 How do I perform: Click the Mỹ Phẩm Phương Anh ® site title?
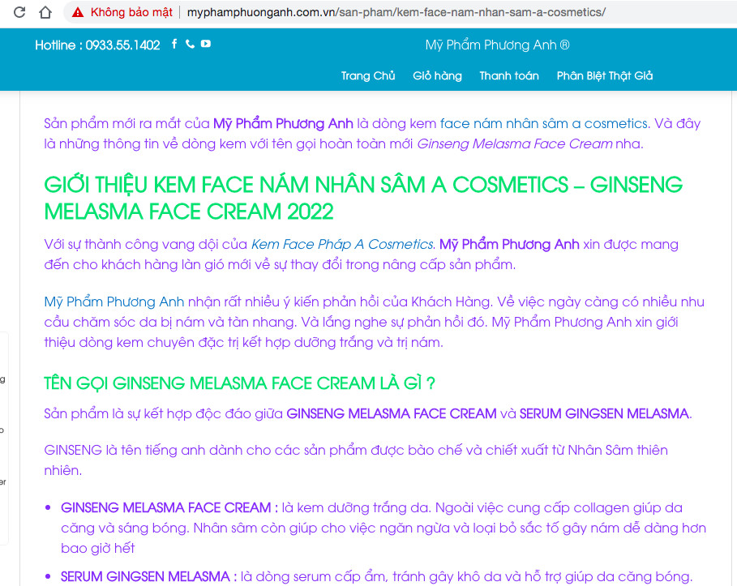(497, 45)
